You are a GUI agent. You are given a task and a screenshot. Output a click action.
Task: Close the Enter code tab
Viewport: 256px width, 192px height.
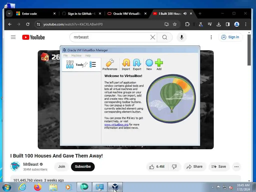point(54,13)
